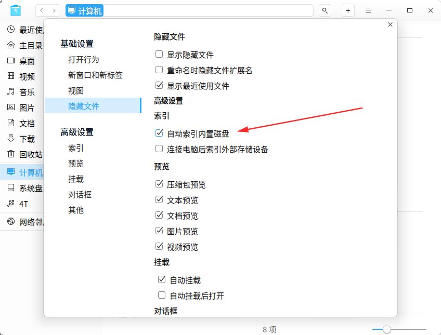Jump to 挂载 section in navigation
441x335 pixels.
76,179
